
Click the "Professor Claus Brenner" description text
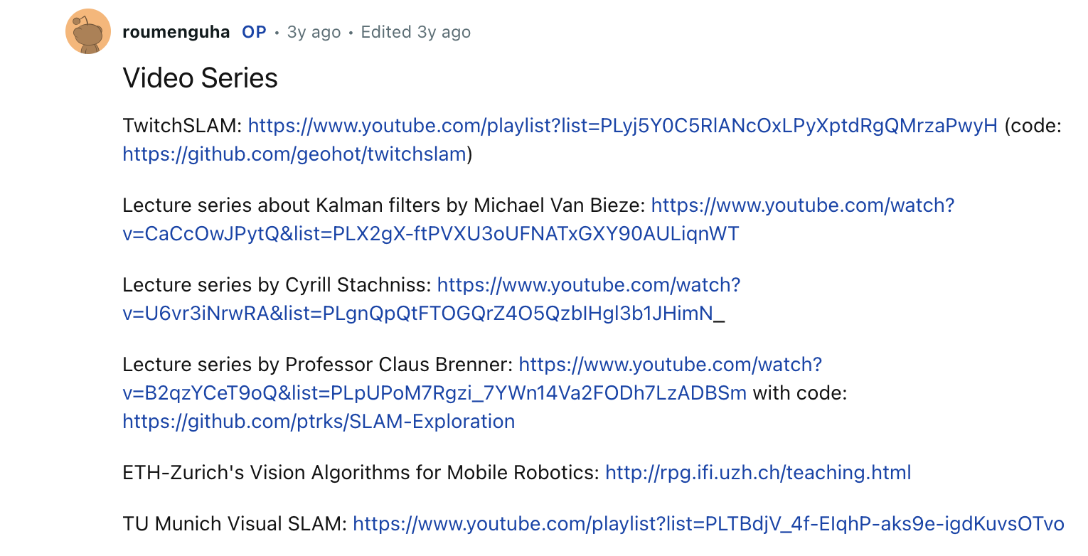click(x=398, y=365)
